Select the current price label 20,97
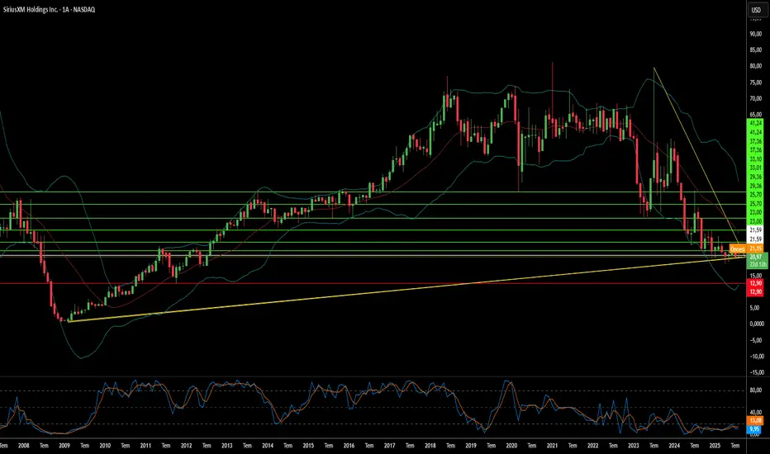 pos(756,257)
